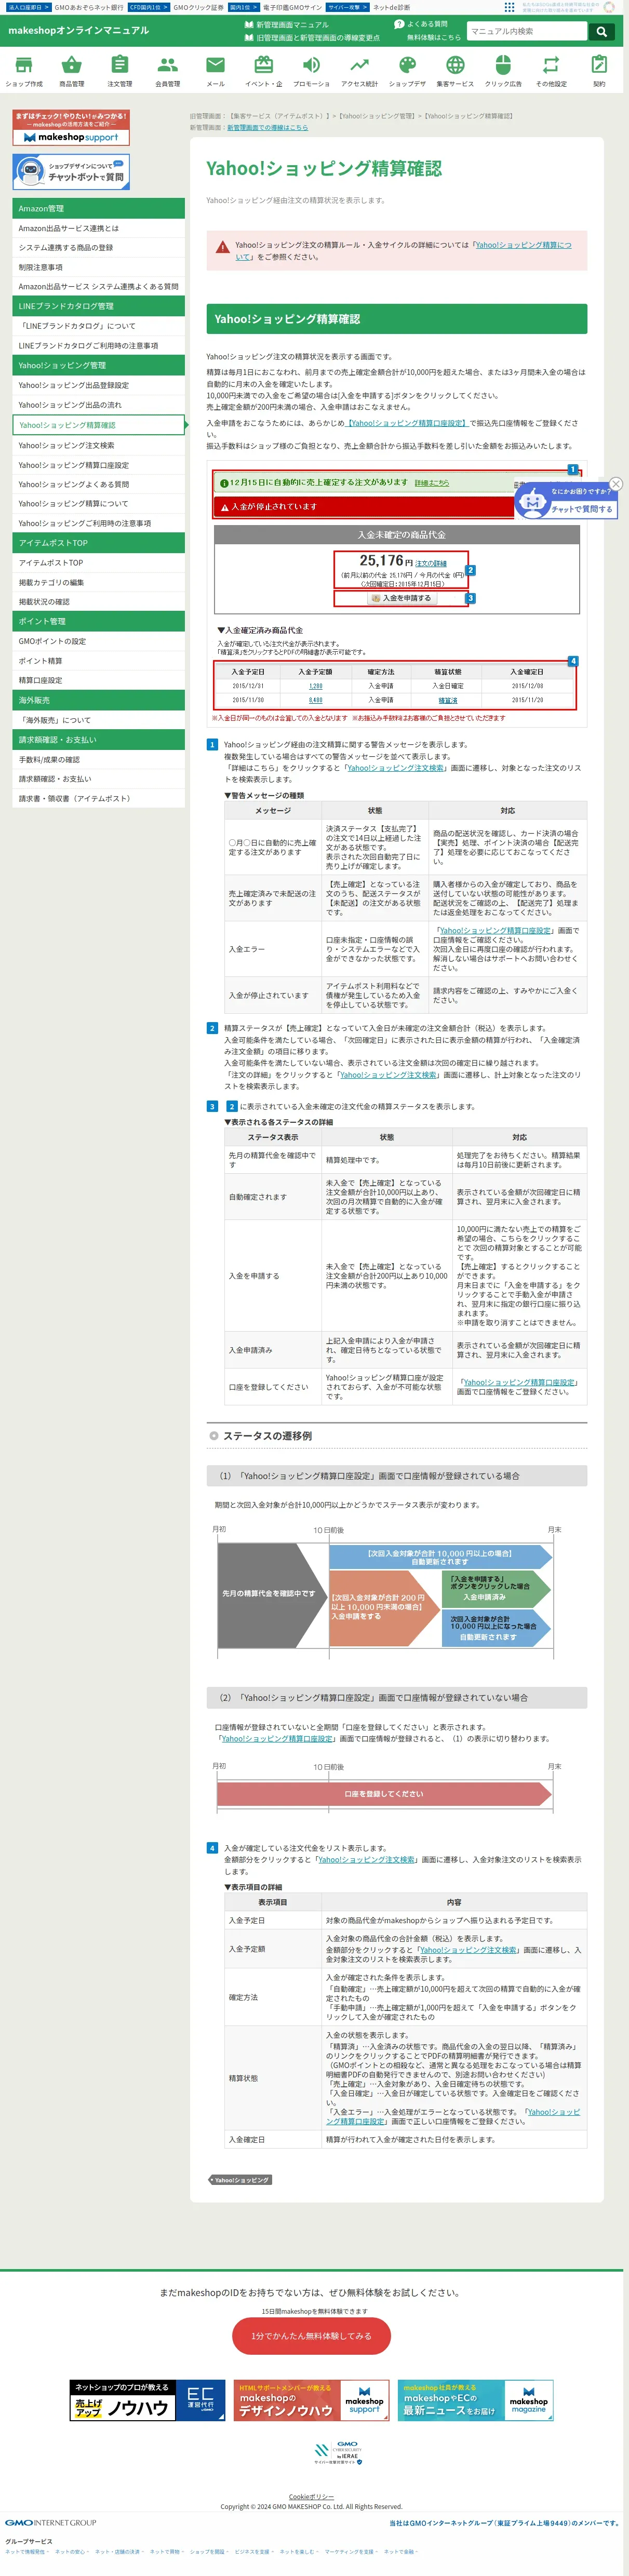Click the Yahoo!ショッピング tag label
Screen dimensions: 629x2576
click(241, 2180)
